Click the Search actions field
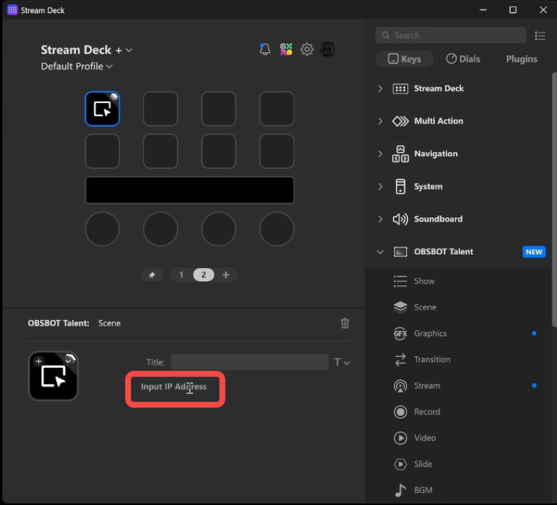 point(450,35)
